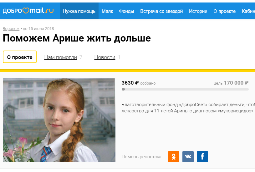Click the collected amount 3630 ₽
This screenshot has height=172, width=255.
pyautogui.click(x=130, y=83)
